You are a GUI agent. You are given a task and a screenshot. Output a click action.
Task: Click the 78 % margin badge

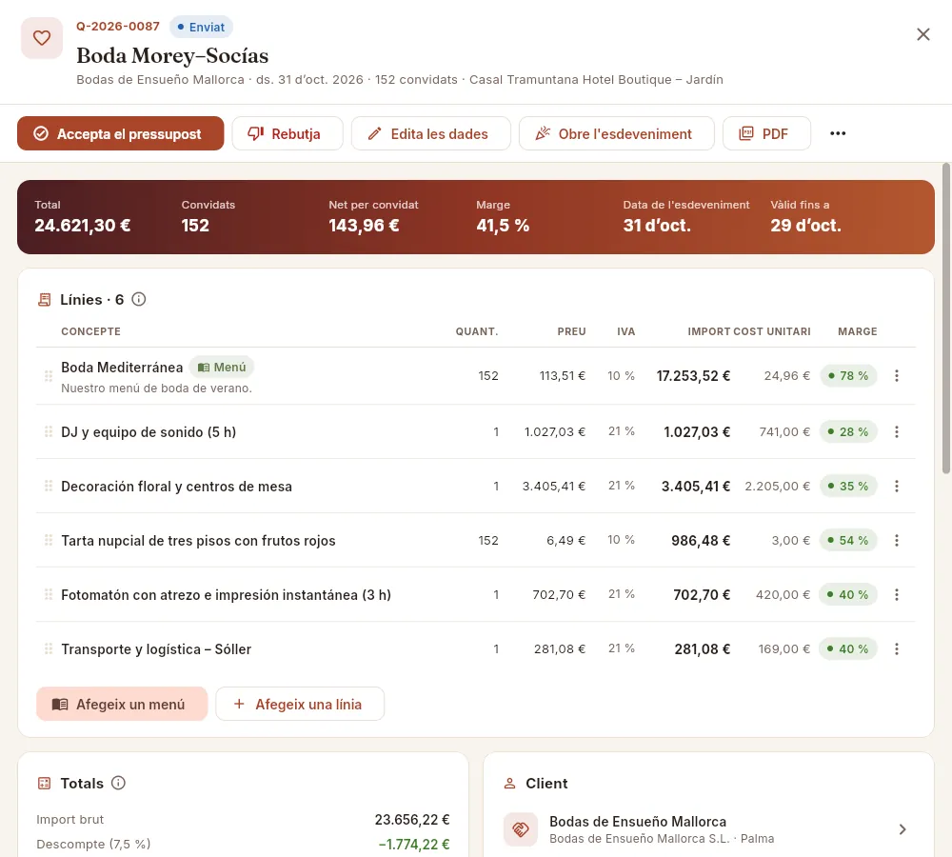point(848,376)
